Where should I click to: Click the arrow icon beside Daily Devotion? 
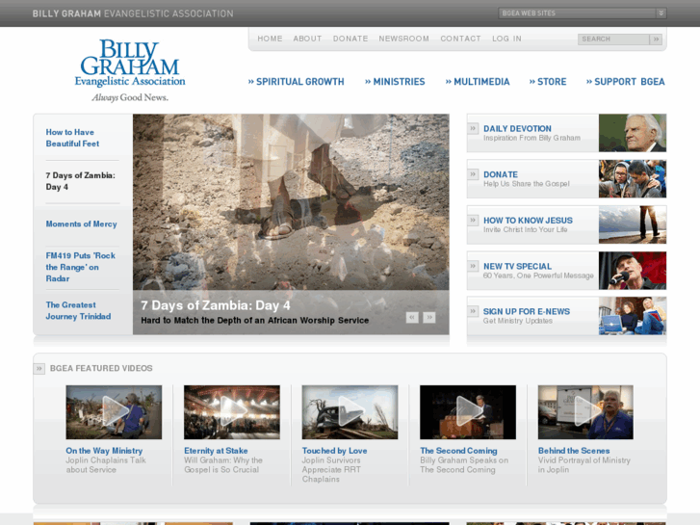(473, 129)
